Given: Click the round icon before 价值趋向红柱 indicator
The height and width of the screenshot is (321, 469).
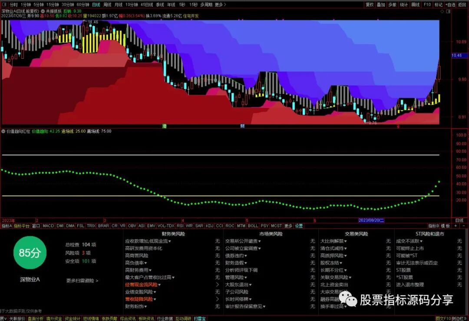Looking at the screenshot, I should click(x=3, y=131).
